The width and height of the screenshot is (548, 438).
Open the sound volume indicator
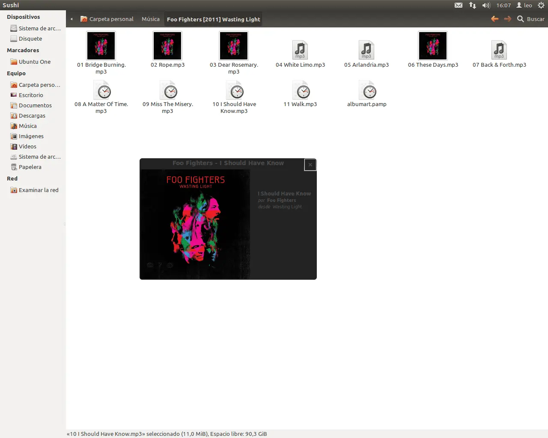486,5
